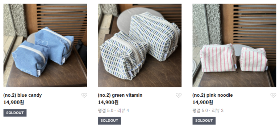
Task: Toggle wishlist heart for pink noodle
Action: (273, 95)
